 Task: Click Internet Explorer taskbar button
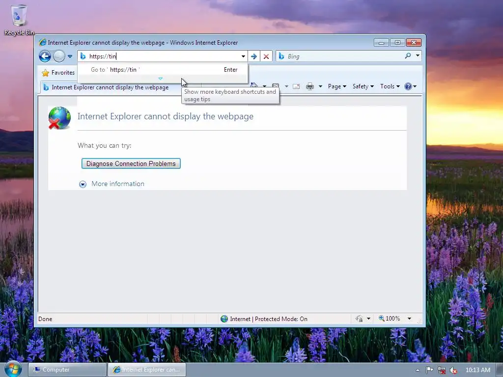(146, 370)
